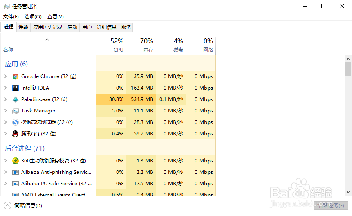Open the 查看(V) menu
This screenshot has width=352, height=216.
56,17
